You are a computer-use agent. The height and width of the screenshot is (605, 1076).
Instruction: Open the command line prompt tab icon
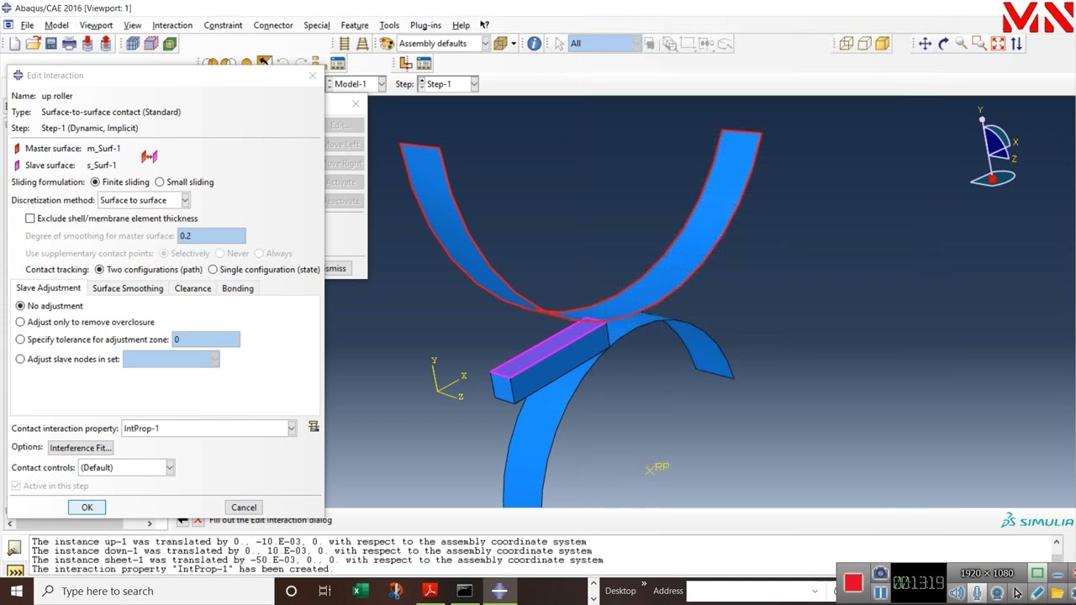(13, 571)
